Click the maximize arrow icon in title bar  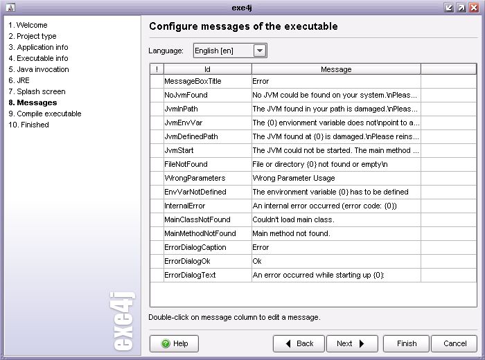point(461,8)
